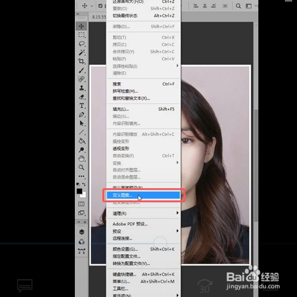
Task: Choose 拼写检查(H)... menu item
Action: (x=143, y=91)
